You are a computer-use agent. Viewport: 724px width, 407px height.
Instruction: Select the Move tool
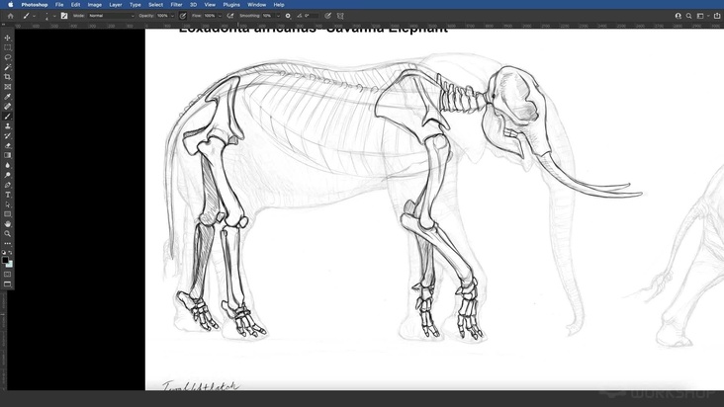pos(7,38)
